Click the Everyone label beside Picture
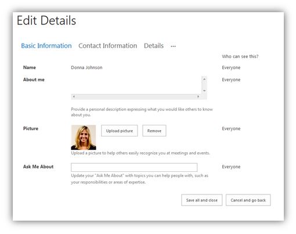This screenshot has width=296, height=234. [231, 128]
